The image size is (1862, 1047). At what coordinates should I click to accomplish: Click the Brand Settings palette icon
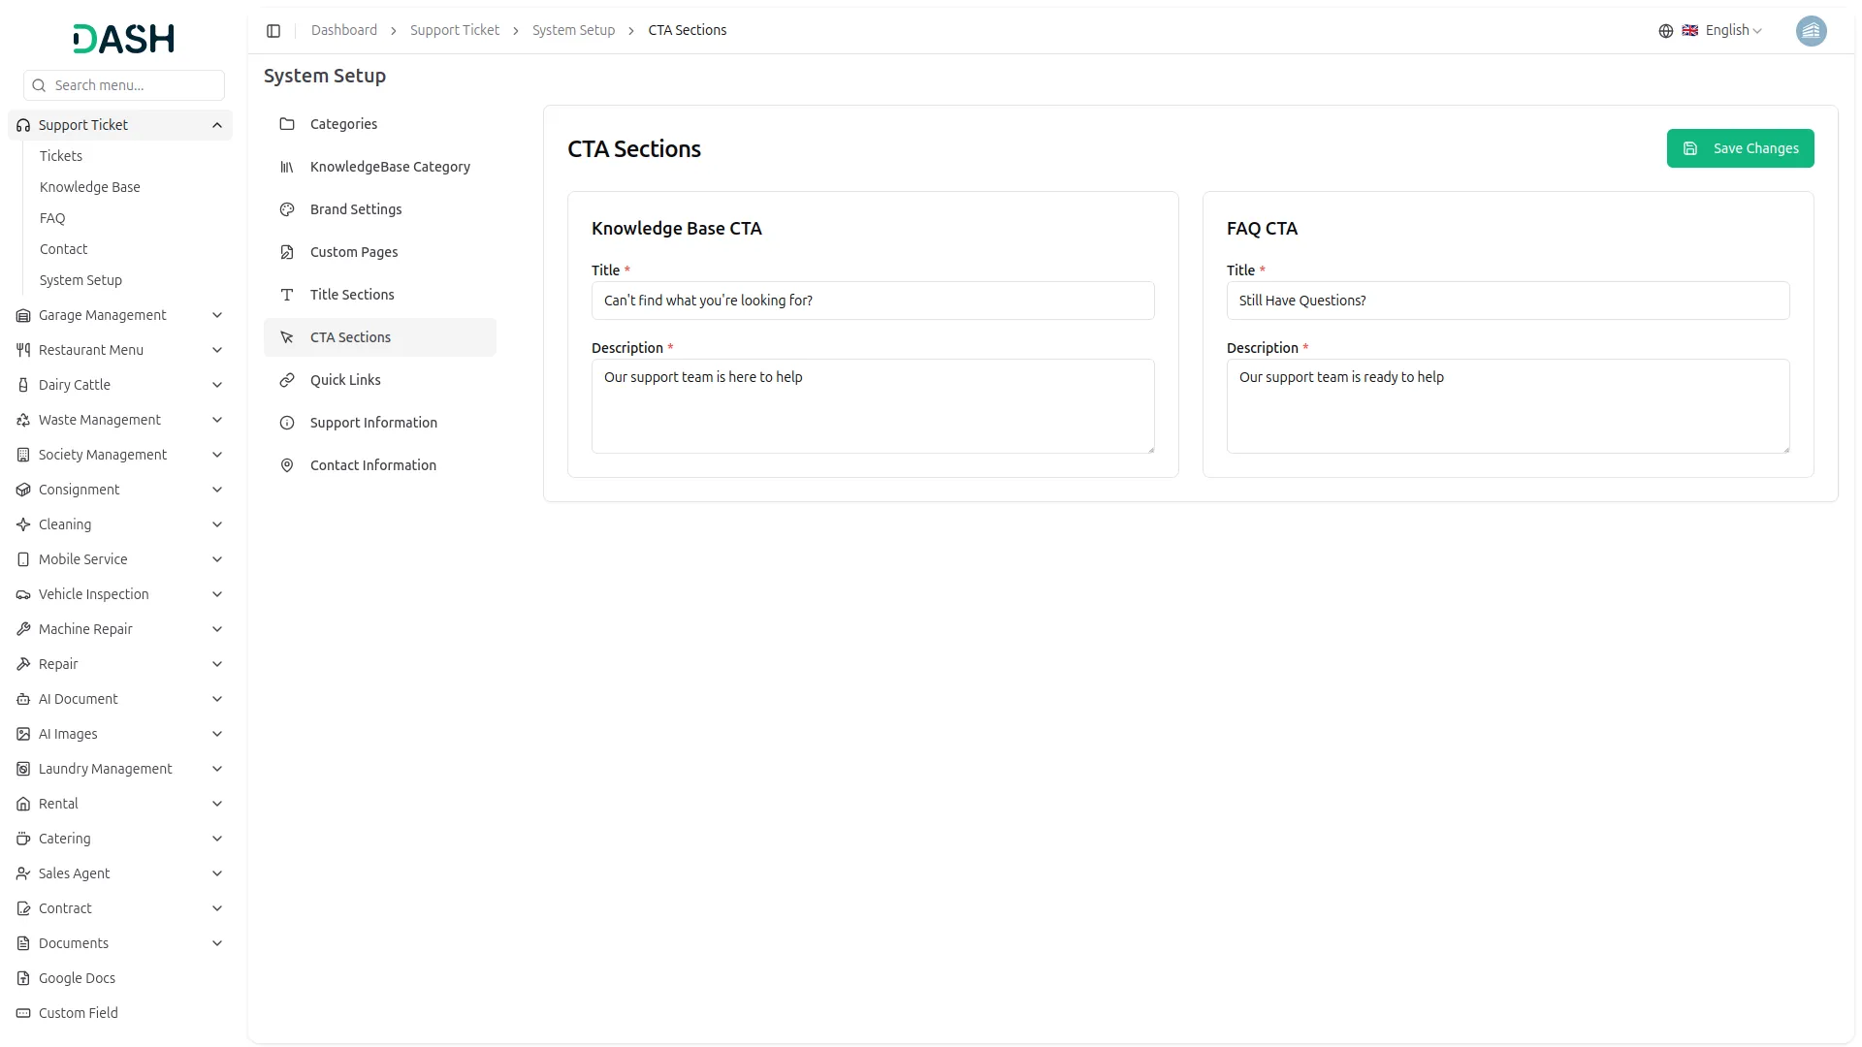click(287, 209)
